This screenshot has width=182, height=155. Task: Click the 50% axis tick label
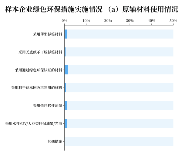click(173, 21)
